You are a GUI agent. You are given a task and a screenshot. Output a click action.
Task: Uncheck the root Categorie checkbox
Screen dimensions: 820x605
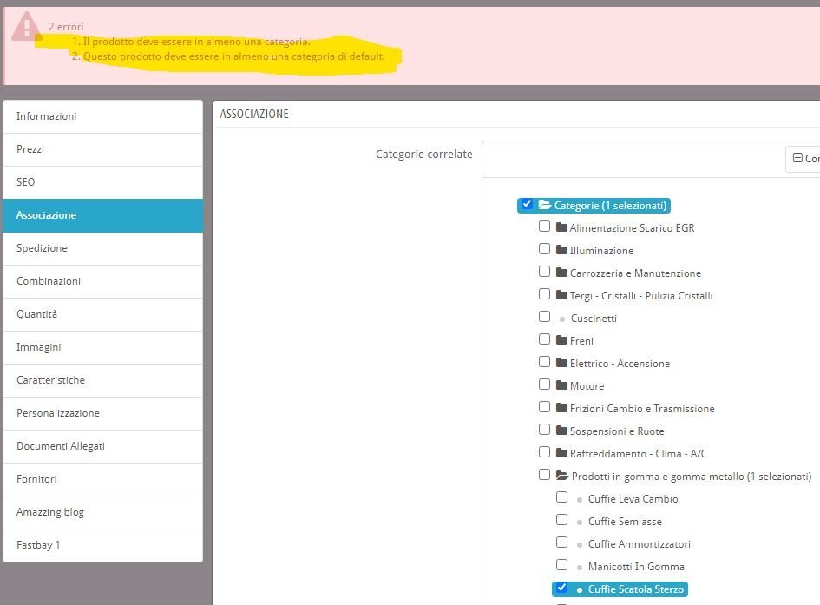pyautogui.click(x=527, y=204)
